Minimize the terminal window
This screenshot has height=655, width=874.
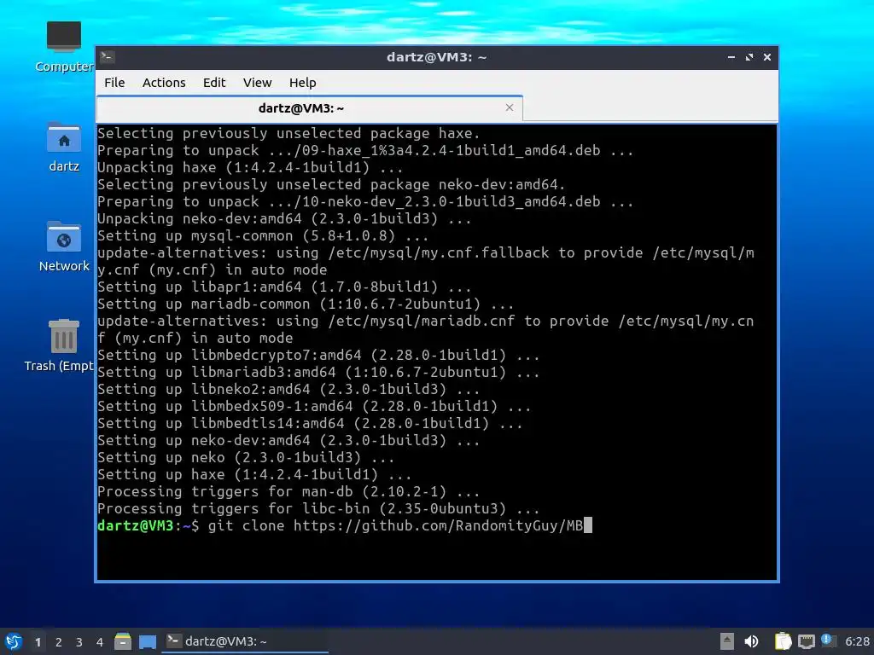click(x=731, y=57)
